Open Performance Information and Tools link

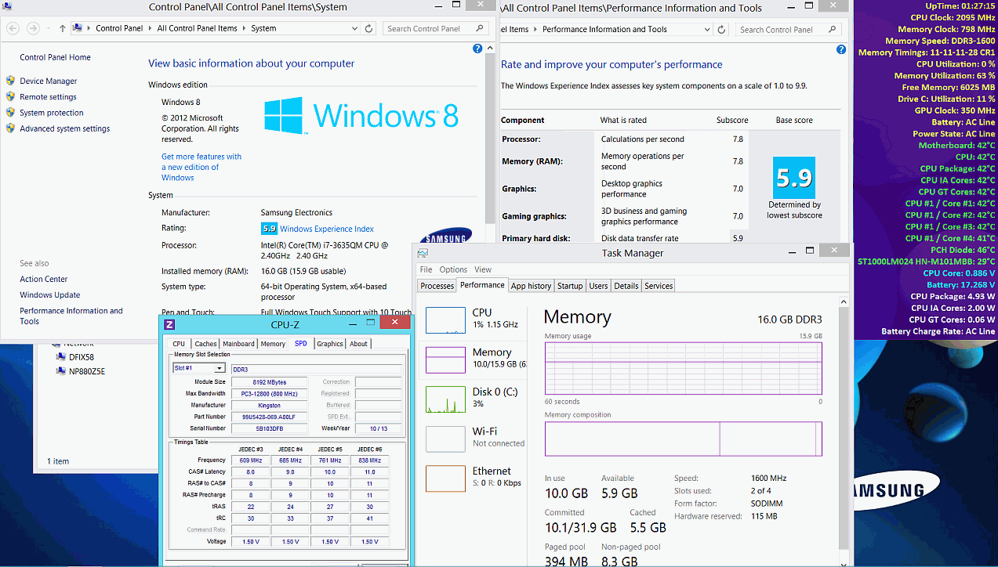tap(71, 316)
